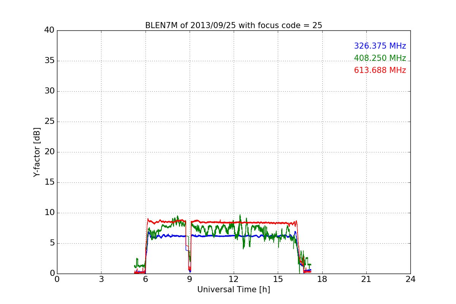Image resolution: width=456 pixels, height=304 pixels.
Task: Click y-axis tick label 25
Action: 49,122
